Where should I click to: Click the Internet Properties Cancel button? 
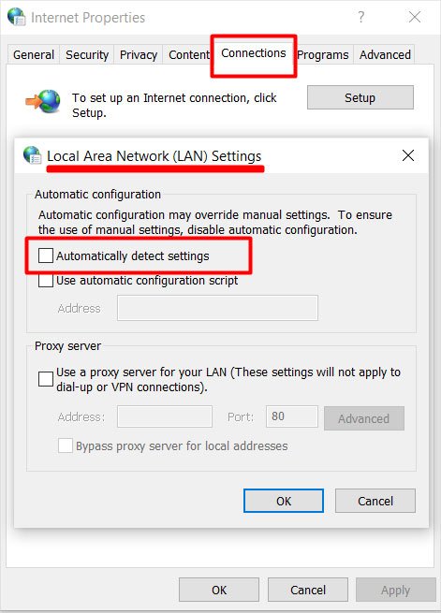click(x=308, y=590)
